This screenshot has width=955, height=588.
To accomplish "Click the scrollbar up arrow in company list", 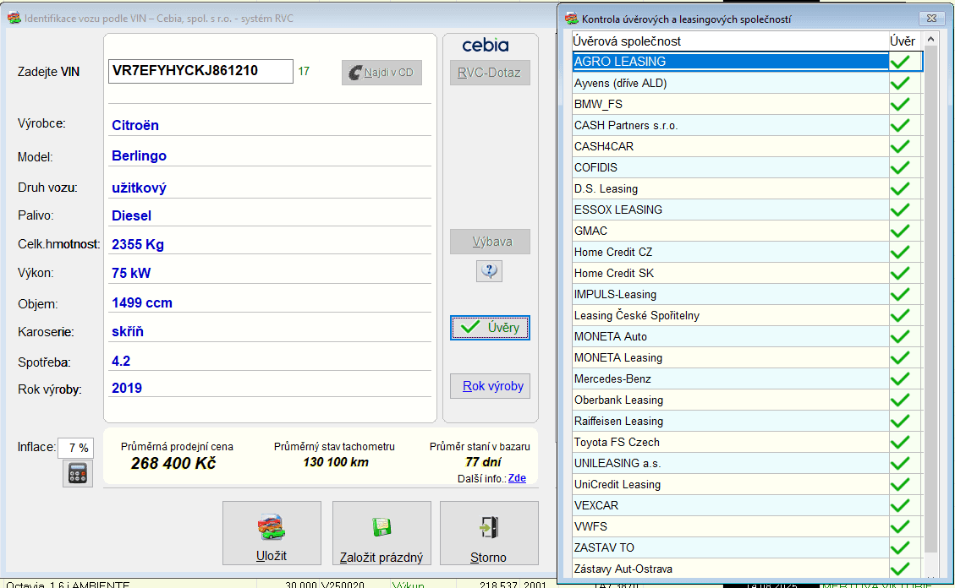I will click(930, 40).
